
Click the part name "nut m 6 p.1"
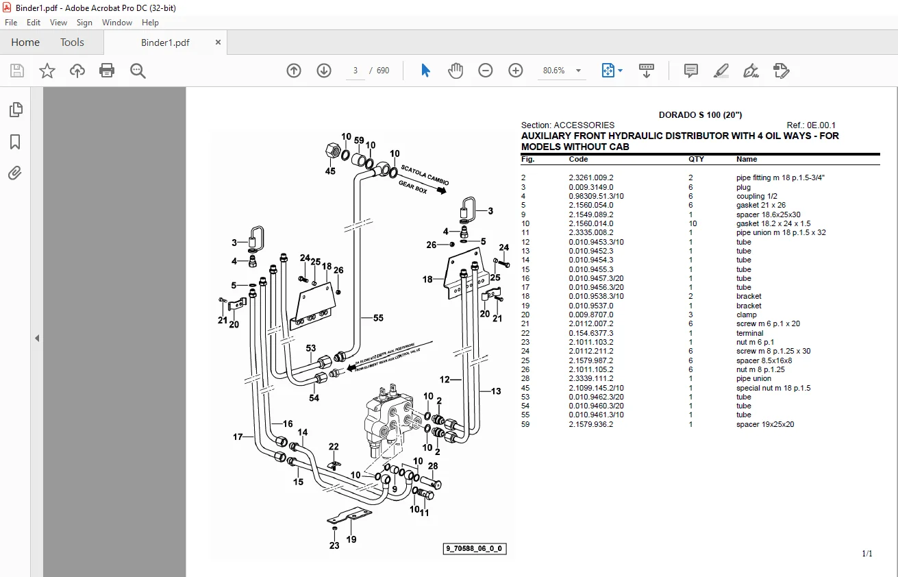point(756,342)
